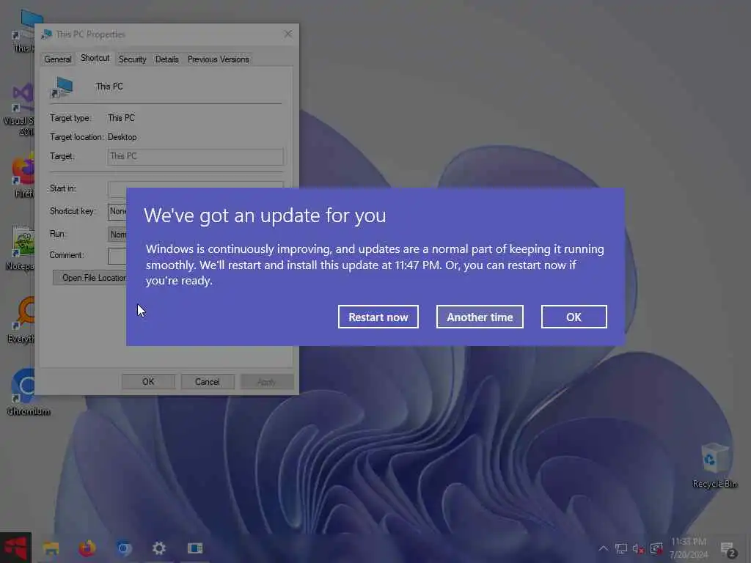The width and height of the screenshot is (751, 563).
Task: Click the Restart now button
Action: [378, 317]
